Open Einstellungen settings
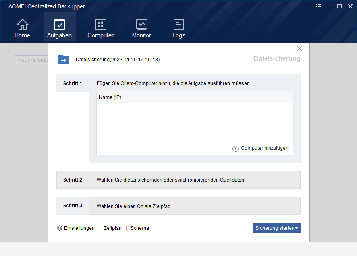357x256 pixels. (79, 228)
